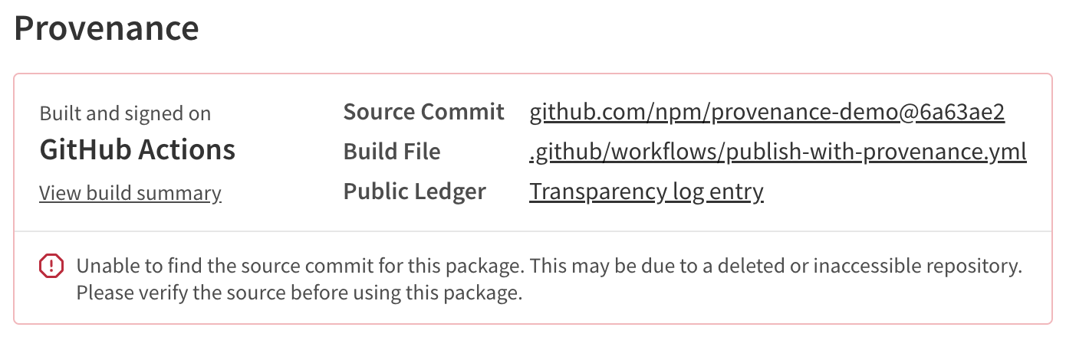Click the Public Ledger label
This screenshot has height=337, width=1066.
pyautogui.click(x=414, y=191)
